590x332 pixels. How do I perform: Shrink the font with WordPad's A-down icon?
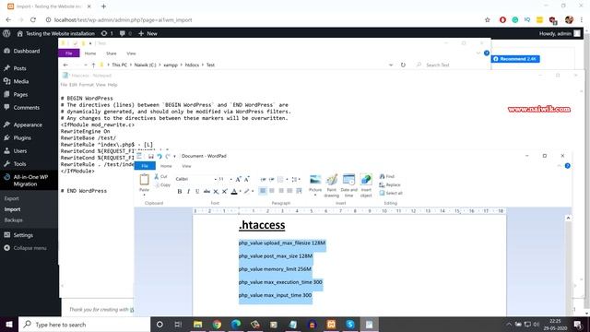click(x=247, y=179)
